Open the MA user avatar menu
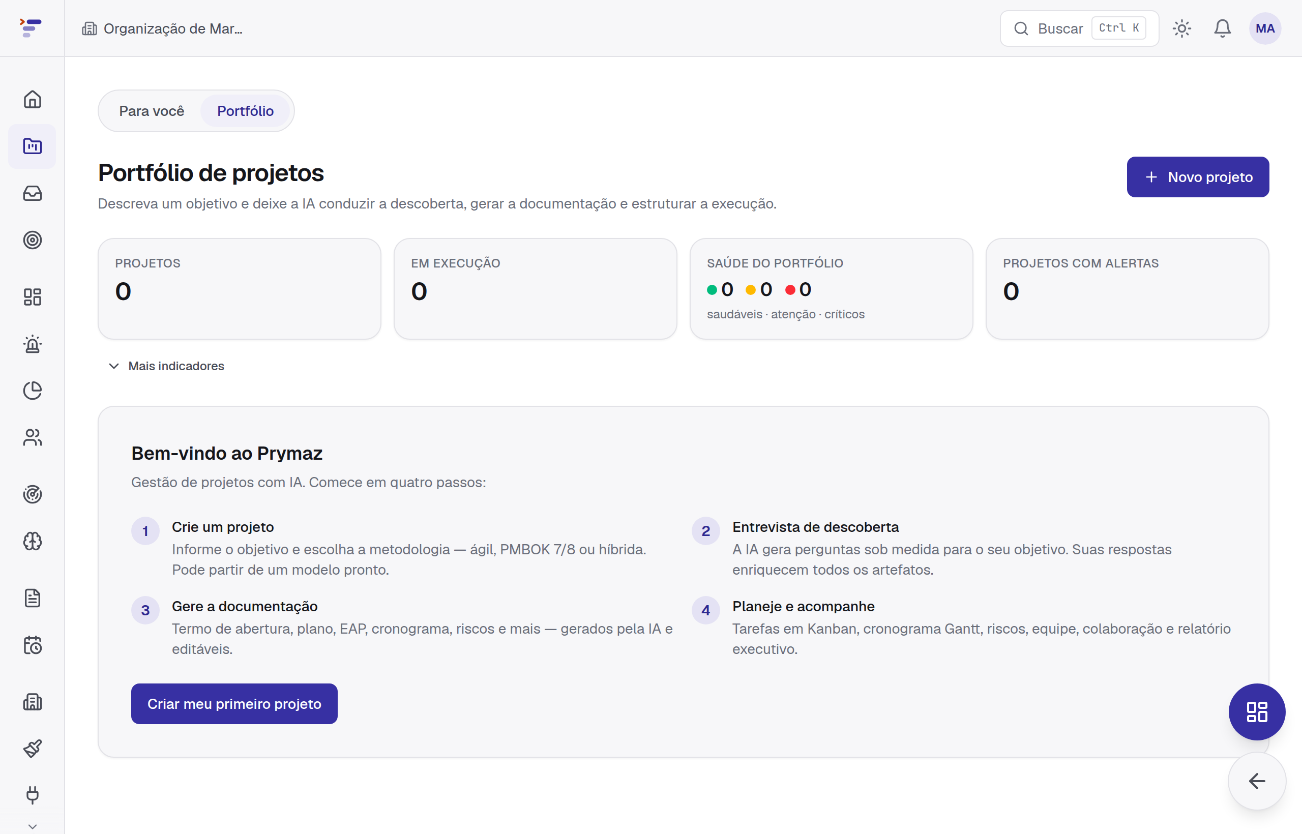The height and width of the screenshot is (834, 1302). pyautogui.click(x=1265, y=28)
